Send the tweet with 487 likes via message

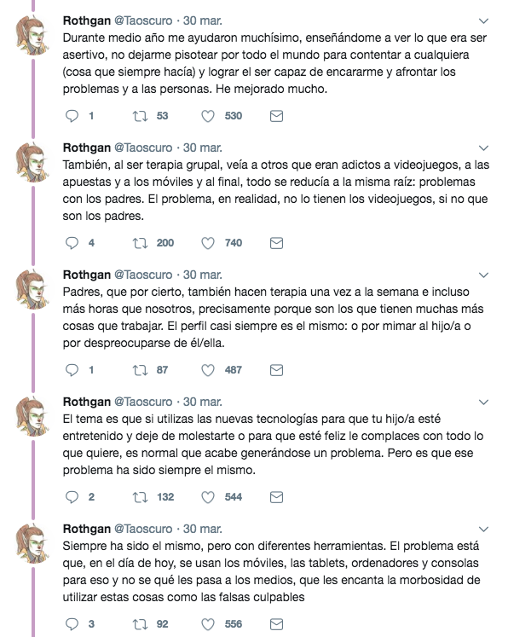click(276, 370)
